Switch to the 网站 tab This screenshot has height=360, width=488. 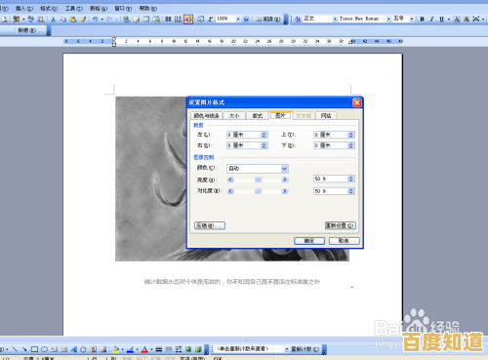326,116
